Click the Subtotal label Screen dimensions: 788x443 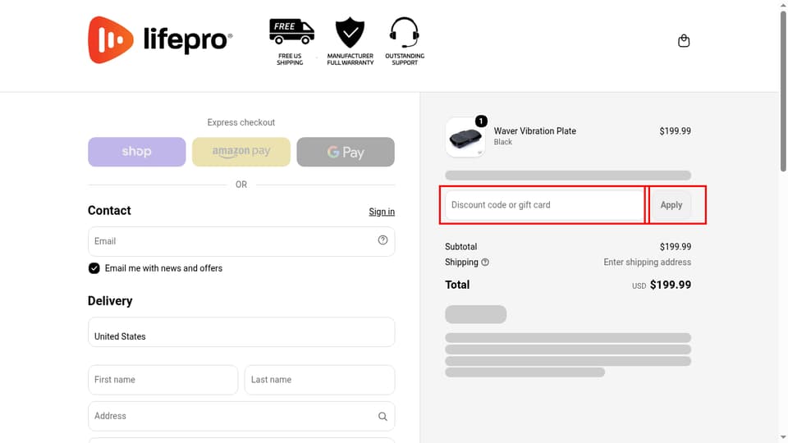click(460, 247)
